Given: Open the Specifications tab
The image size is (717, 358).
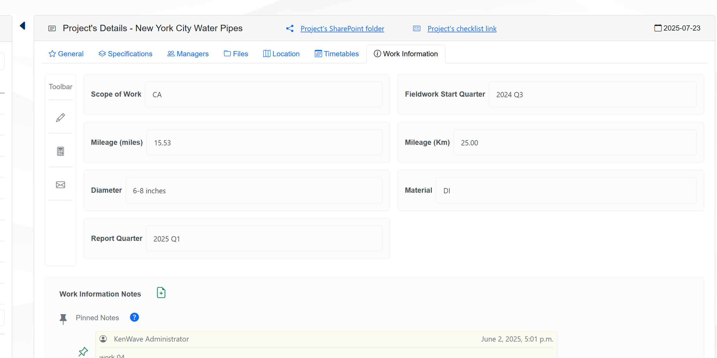Looking at the screenshot, I should (125, 54).
